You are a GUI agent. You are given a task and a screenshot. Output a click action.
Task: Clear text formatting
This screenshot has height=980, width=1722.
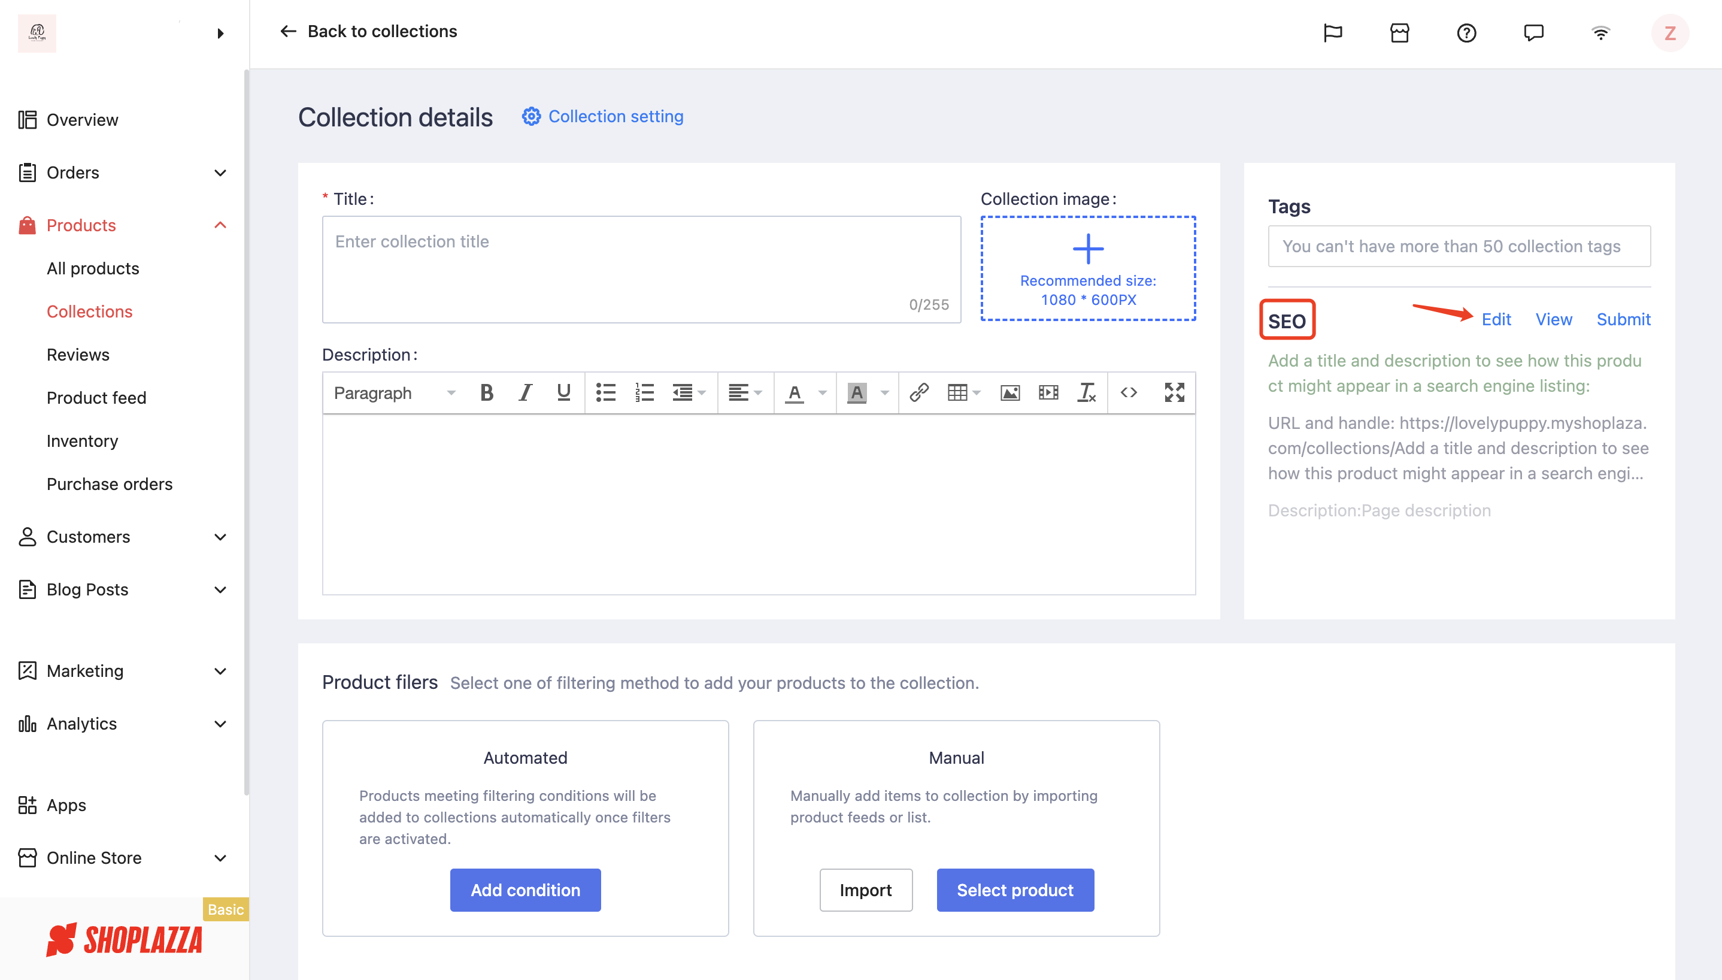point(1087,392)
